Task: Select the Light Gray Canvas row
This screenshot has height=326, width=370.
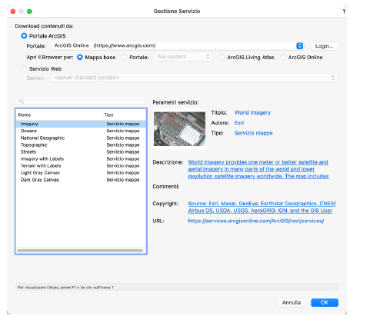Action: [x=81, y=173]
